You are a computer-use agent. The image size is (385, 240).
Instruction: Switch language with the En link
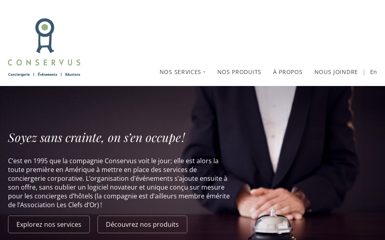[x=373, y=72]
